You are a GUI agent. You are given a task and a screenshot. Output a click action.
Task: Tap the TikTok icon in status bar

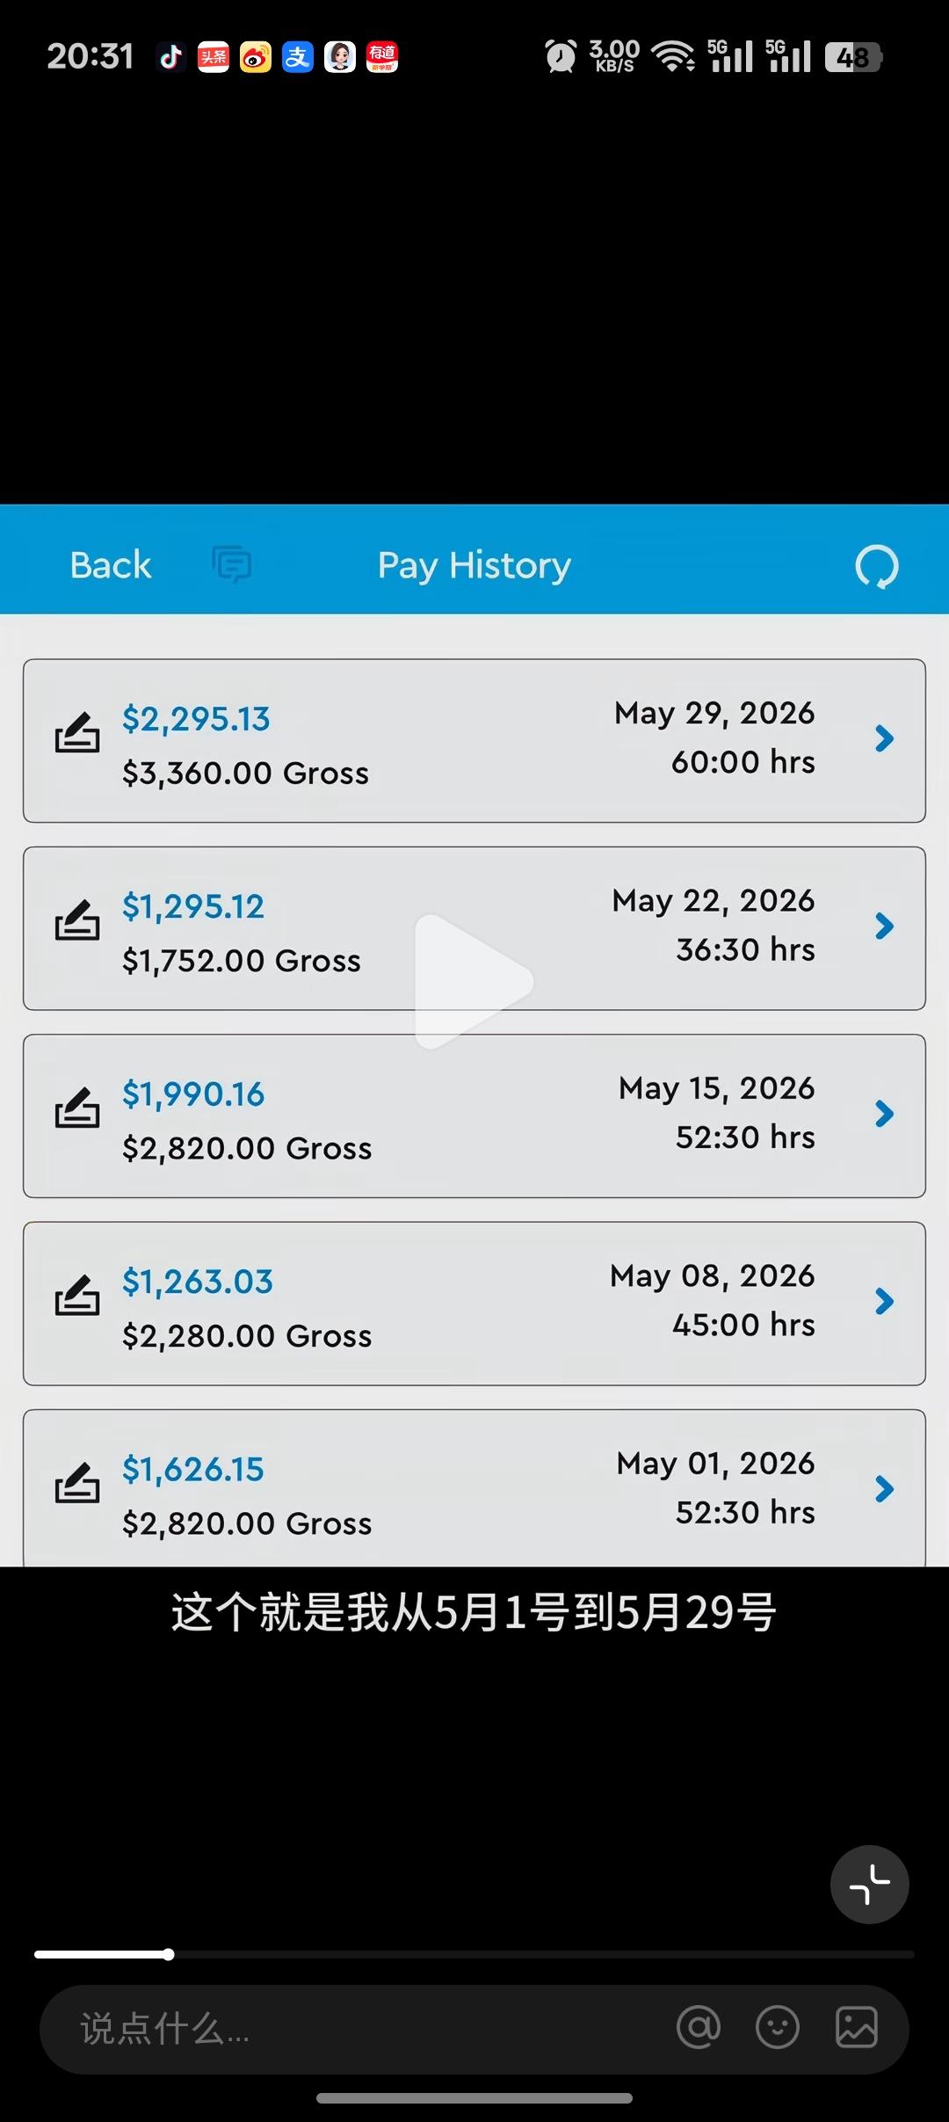170,57
